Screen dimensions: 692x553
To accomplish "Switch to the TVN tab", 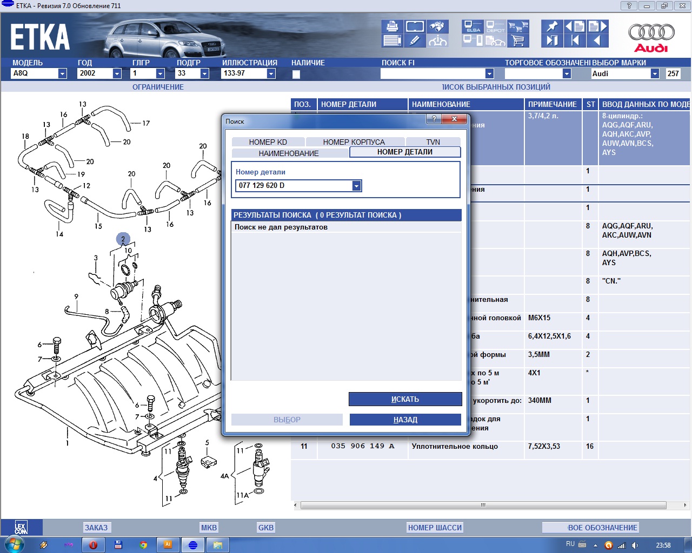I will (x=433, y=142).
